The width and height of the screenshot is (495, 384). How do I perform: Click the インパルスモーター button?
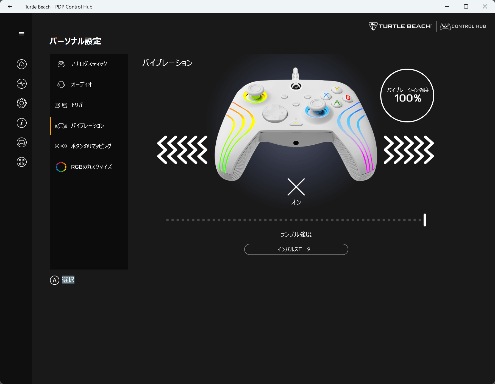pos(296,249)
